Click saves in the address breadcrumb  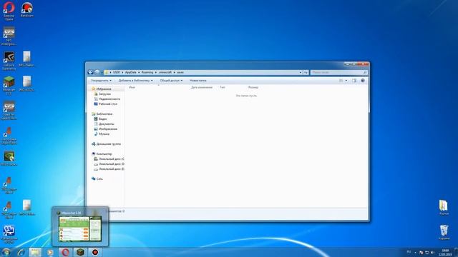pos(180,72)
